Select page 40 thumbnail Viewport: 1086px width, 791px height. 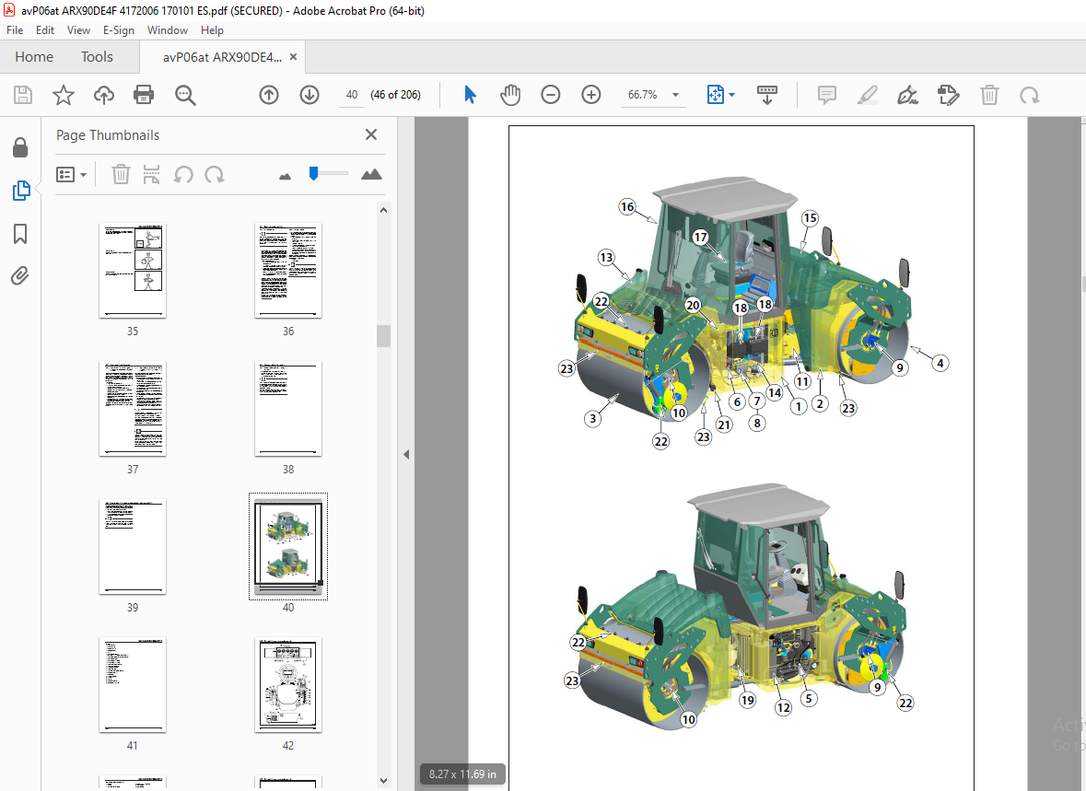(x=288, y=546)
